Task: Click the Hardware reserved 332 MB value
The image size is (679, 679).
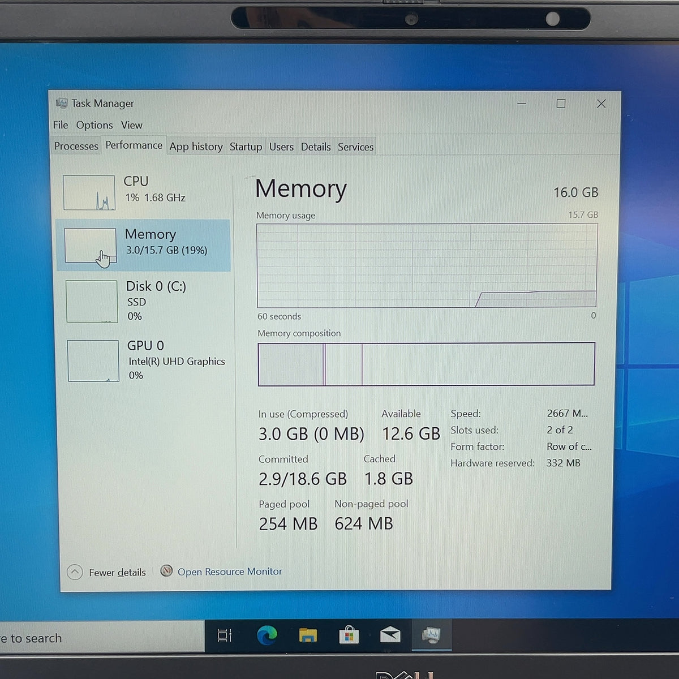Action: point(563,463)
